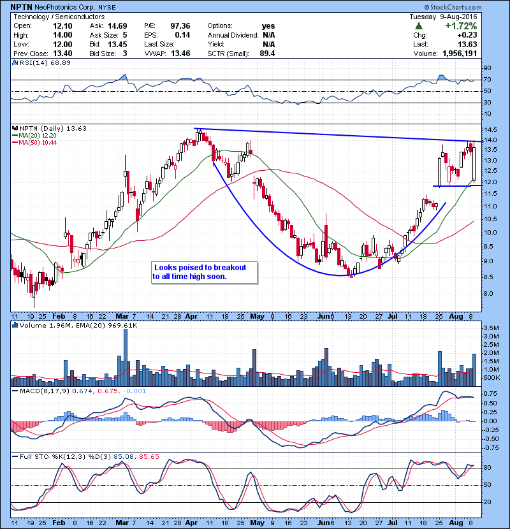Click the MA(20) 12.20 legend entry

tap(38, 135)
